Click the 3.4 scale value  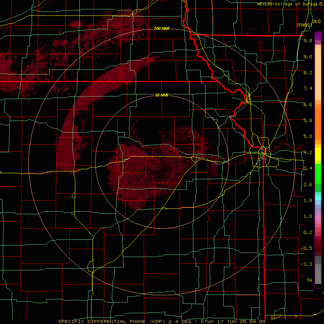click(308, 168)
